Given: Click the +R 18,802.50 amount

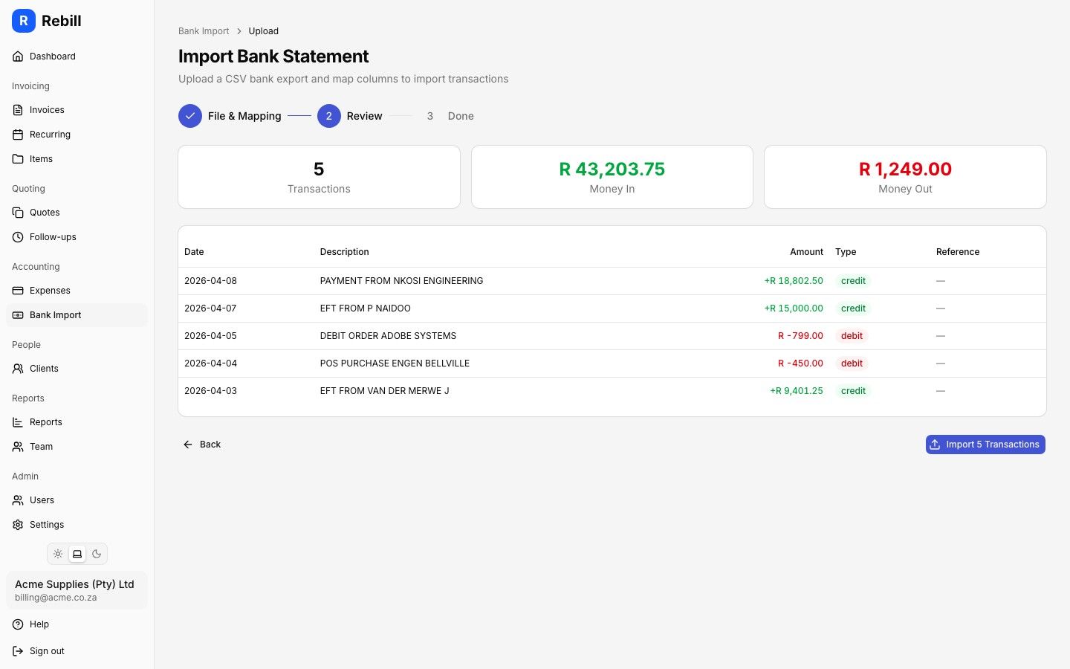Looking at the screenshot, I should click(794, 281).
